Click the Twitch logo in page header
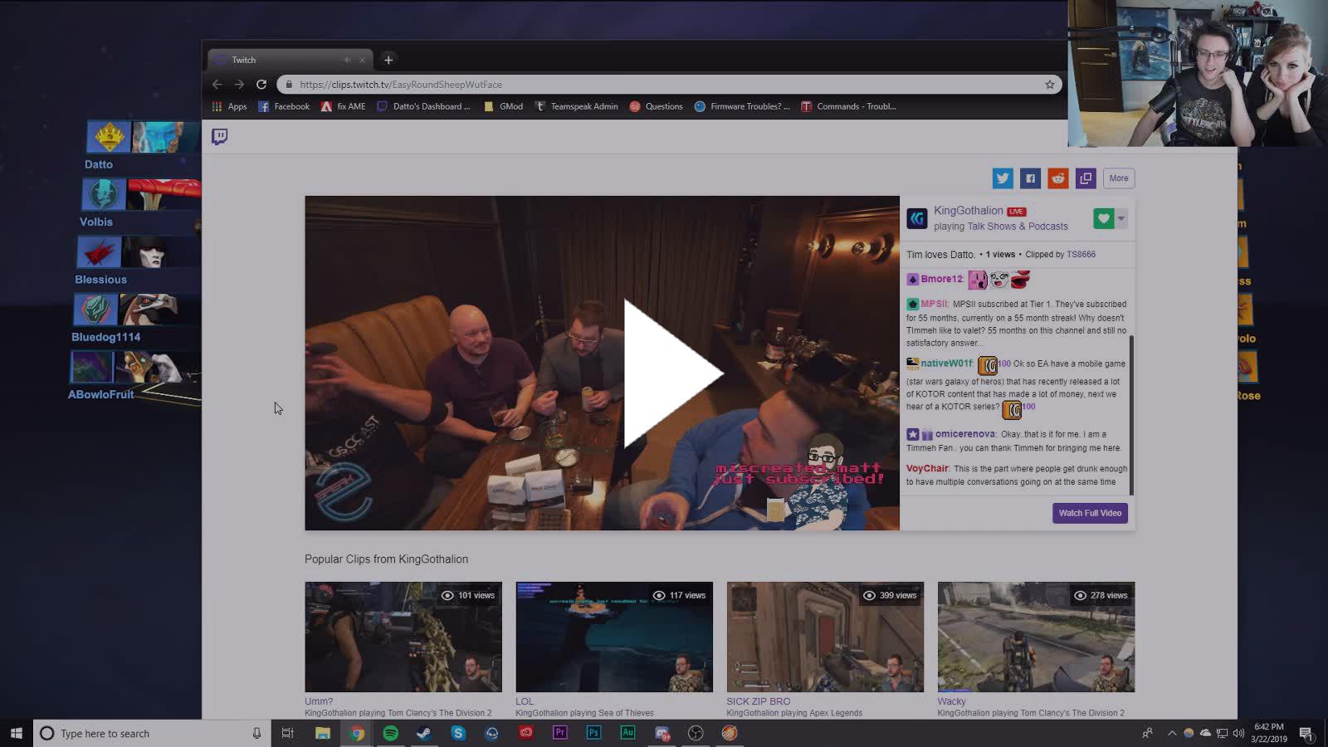The width and height of the screenshot is (1328, 747). tap(219, 137)
